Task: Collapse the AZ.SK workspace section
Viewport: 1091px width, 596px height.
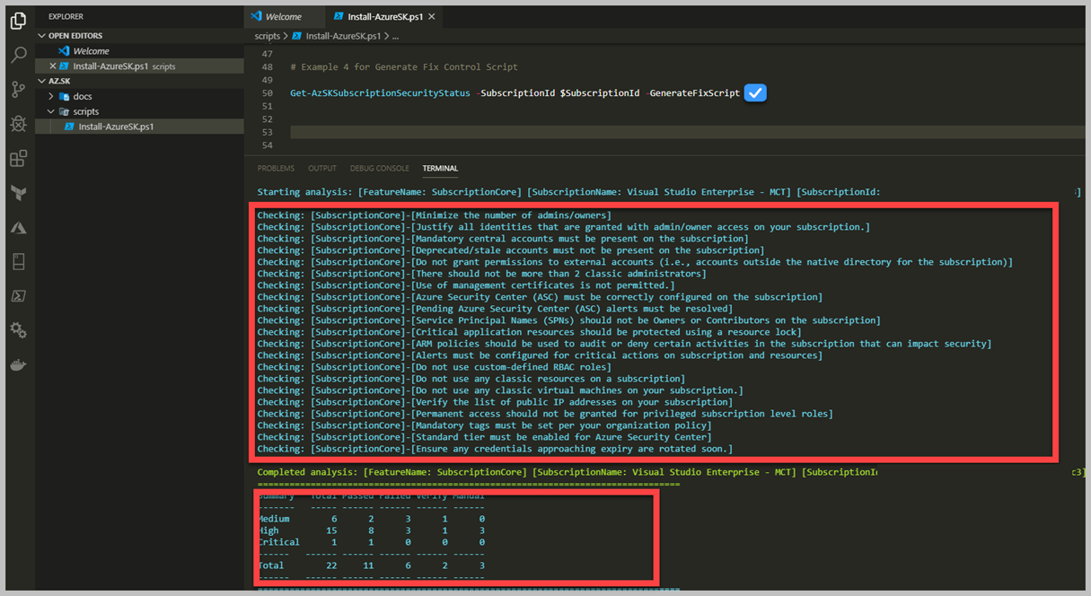Action: point(42,81)
